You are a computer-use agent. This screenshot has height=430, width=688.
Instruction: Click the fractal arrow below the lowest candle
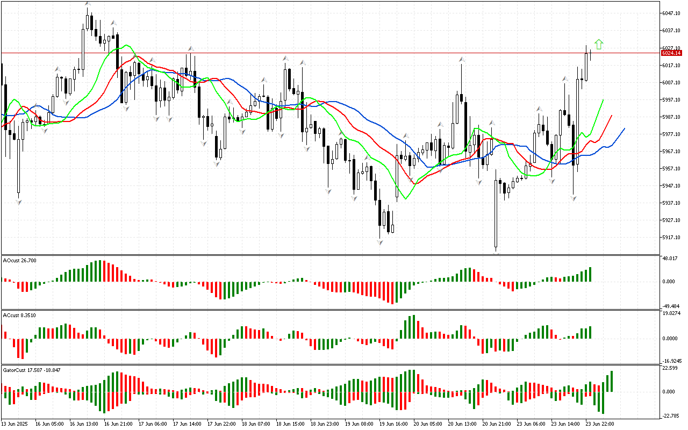click(x=496, y=252)
